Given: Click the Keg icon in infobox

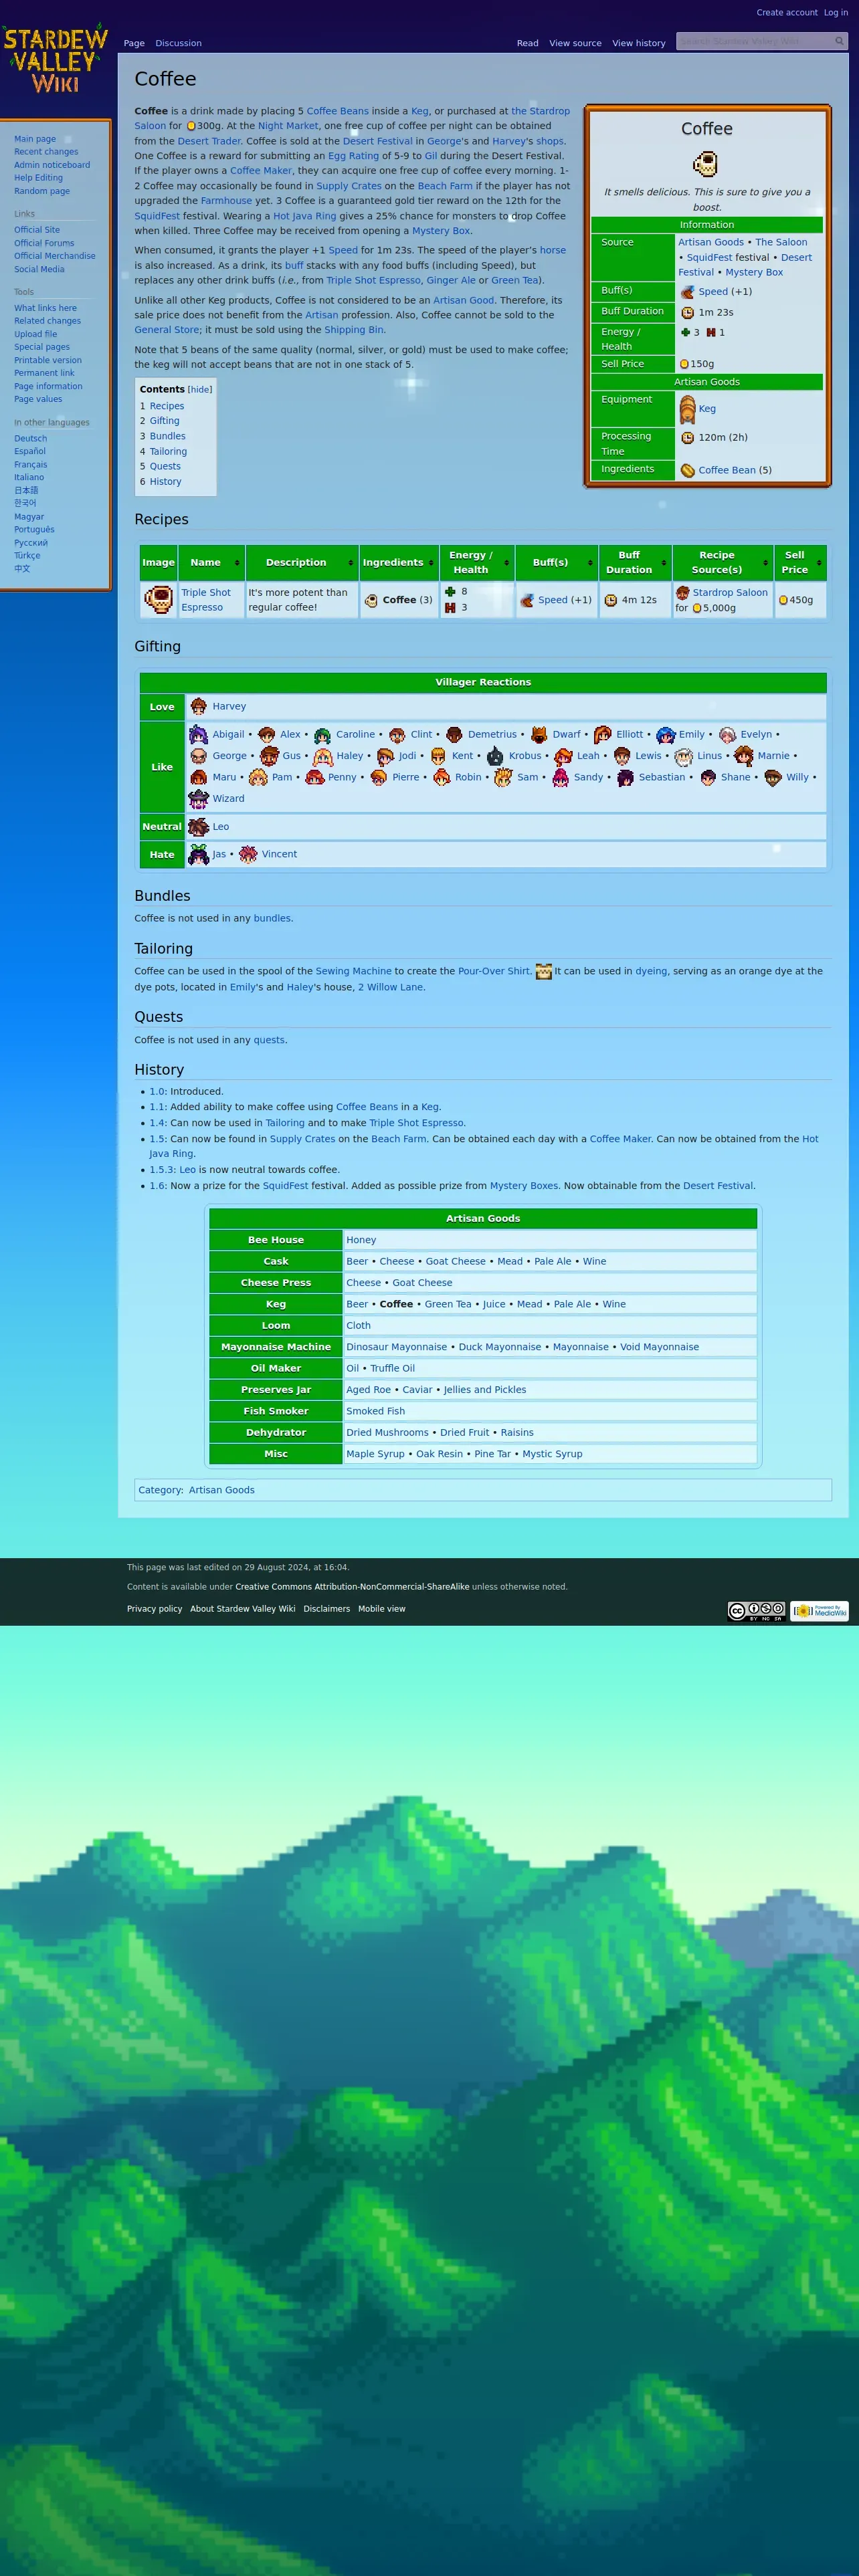Looking at the screenshot, I should click(687, 409).
